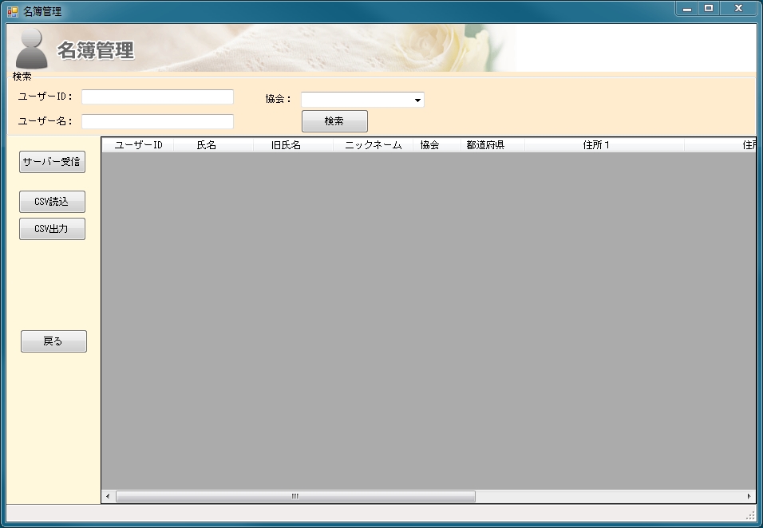Focus the ユーザー名 input field

click(x=157, y=121)
